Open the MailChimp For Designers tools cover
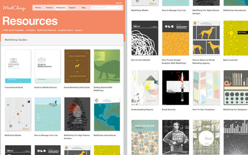The image size is (248, 155). coord(236,88)
